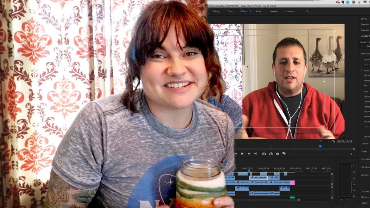
Task: Click the Play button in the Program monitor
Action: (x=242, y=154)
